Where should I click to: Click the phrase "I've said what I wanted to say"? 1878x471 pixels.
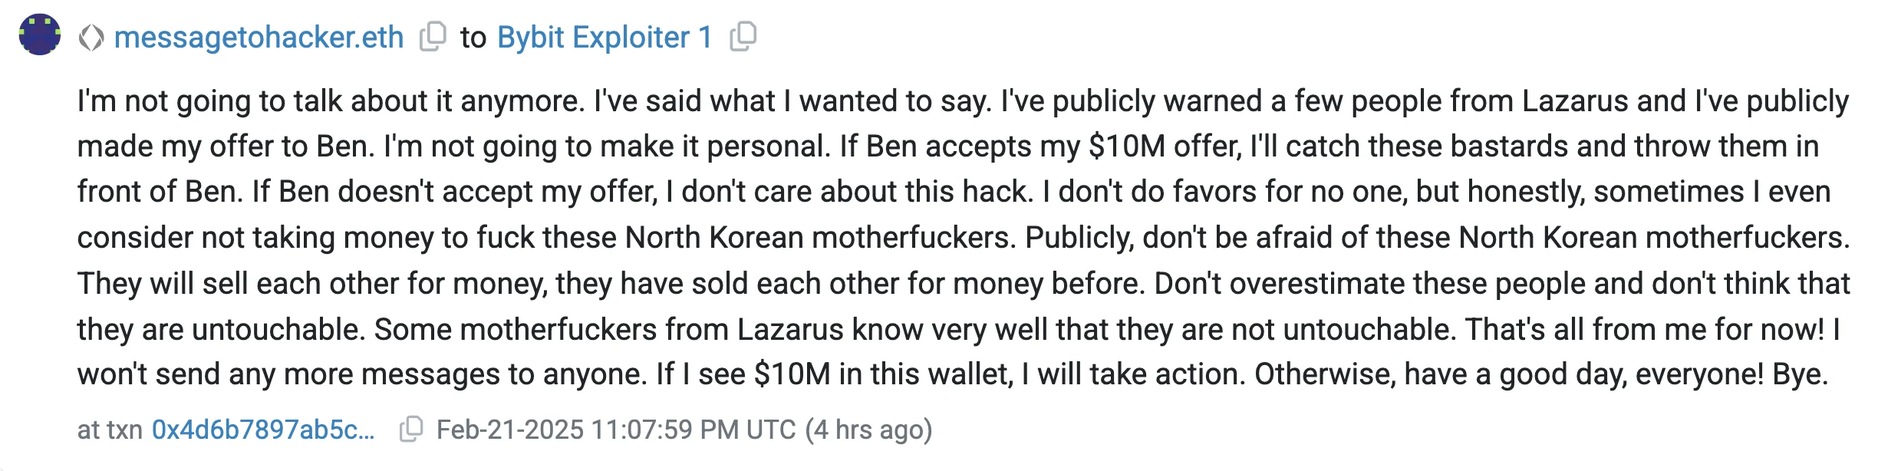(x=792, y=101)
